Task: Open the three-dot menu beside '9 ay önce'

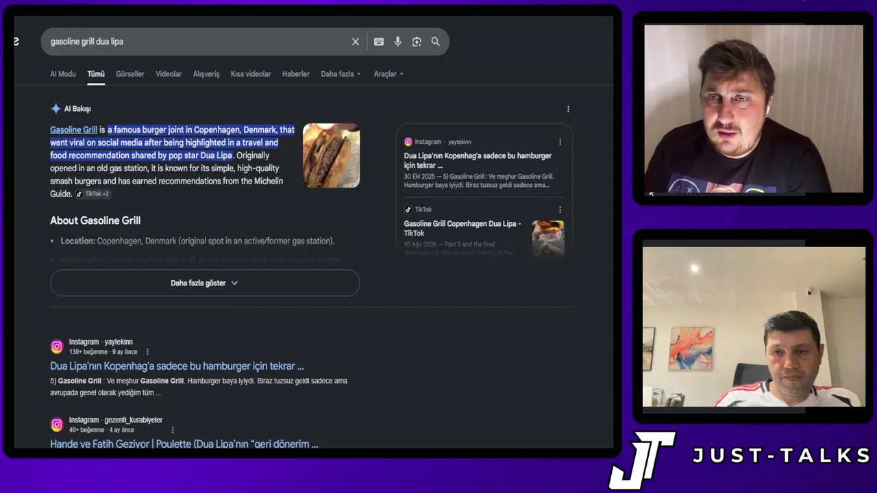Action: click(x=147, y=352)
